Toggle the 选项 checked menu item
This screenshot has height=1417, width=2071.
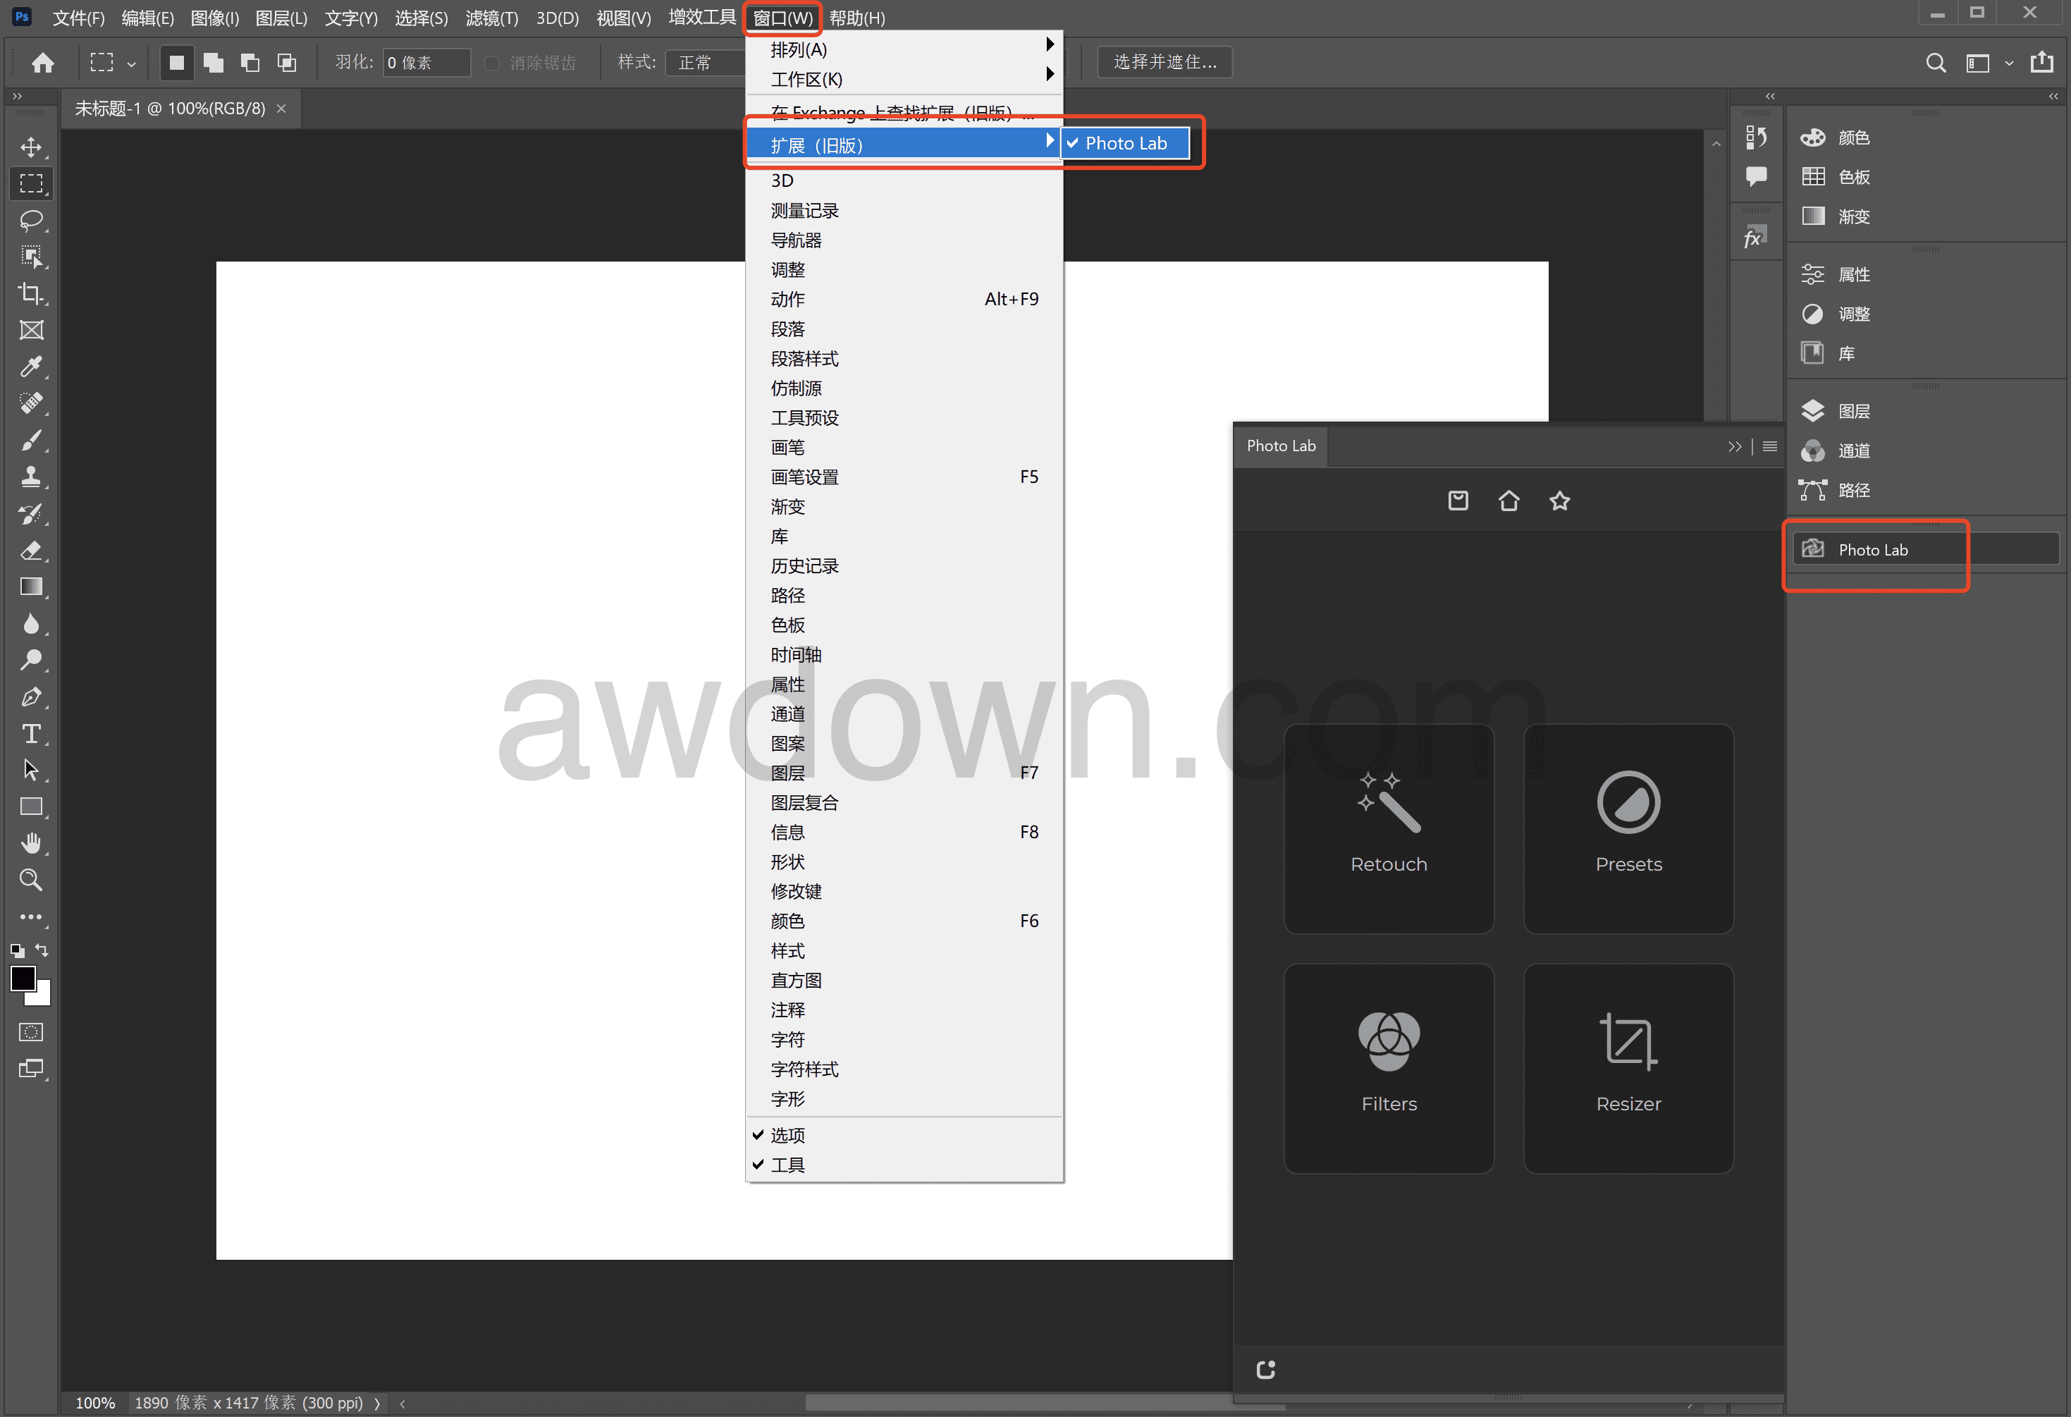point(787,1134)
